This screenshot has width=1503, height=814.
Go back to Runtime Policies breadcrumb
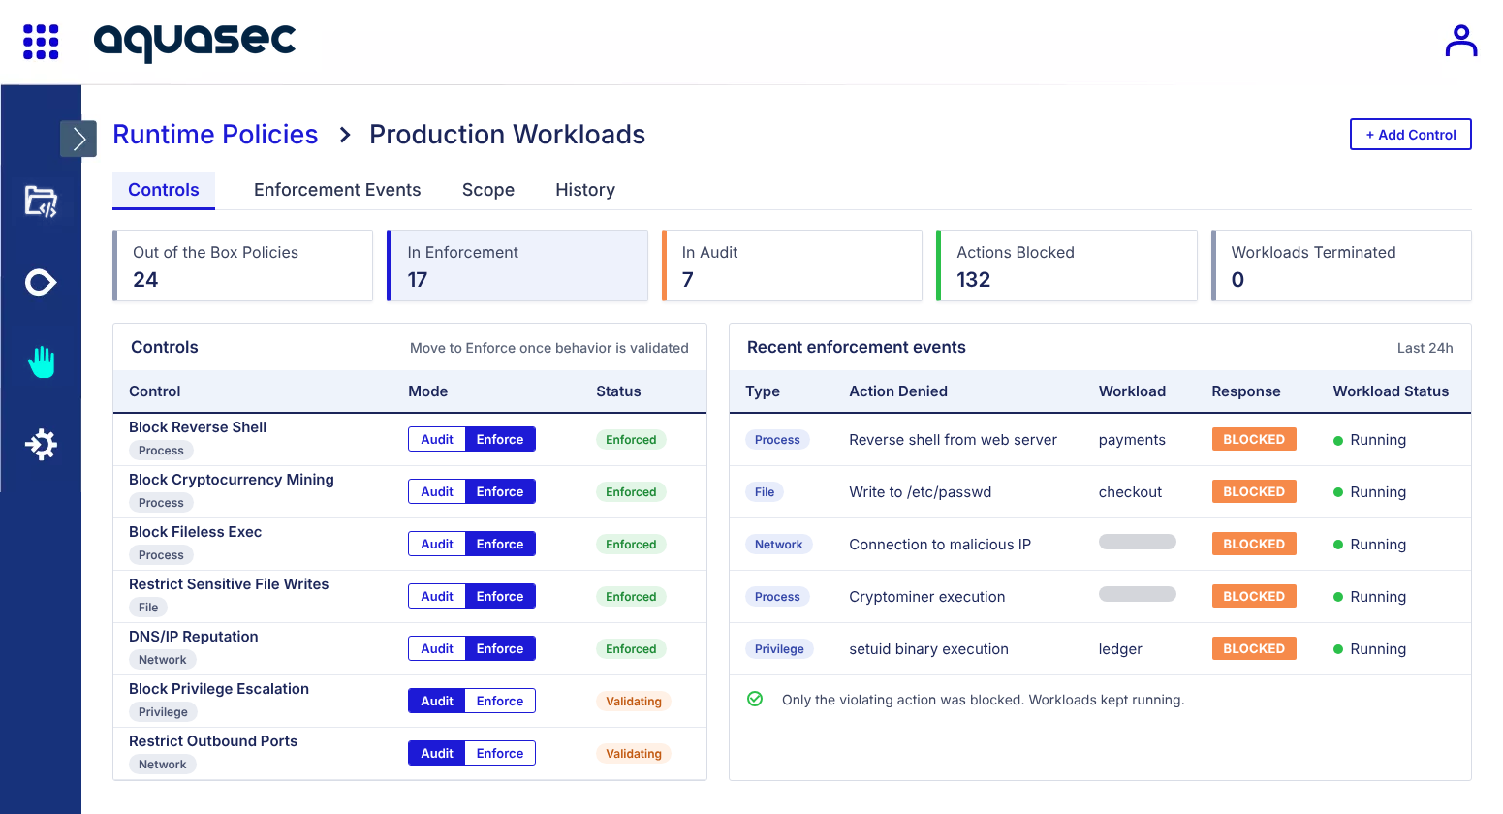tap(215, 135)
